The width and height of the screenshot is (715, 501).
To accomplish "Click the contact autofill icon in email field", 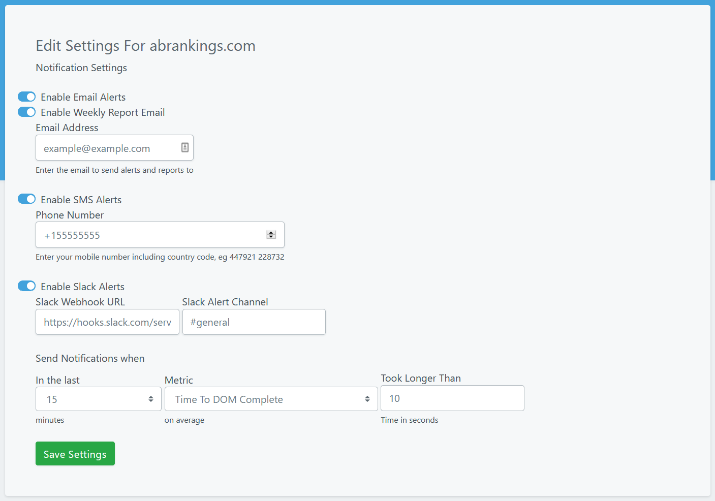I will [x=185, y=147].
